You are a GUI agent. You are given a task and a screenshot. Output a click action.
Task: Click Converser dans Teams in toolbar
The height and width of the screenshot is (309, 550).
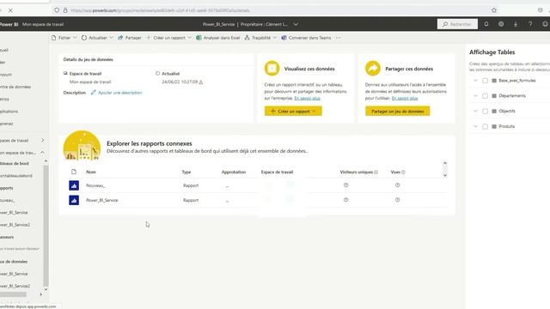[306, 38]
